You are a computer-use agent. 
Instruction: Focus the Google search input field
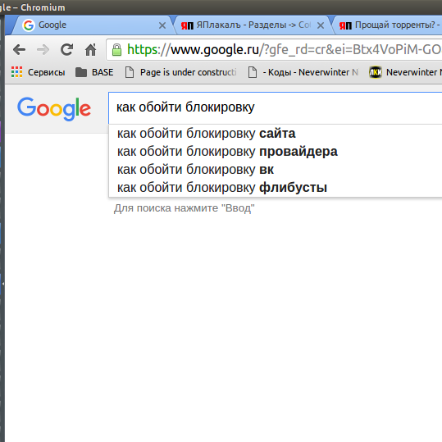(x=276, y=107)
